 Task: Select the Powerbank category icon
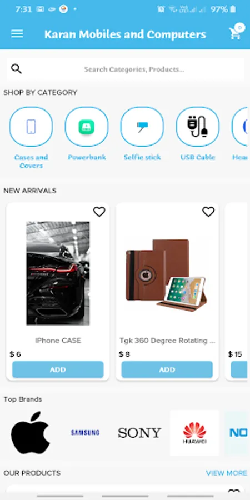coord(87,127)
